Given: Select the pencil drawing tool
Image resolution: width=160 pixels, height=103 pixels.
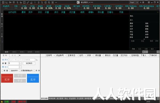Looking at the screenshot, I should point(28,2).
